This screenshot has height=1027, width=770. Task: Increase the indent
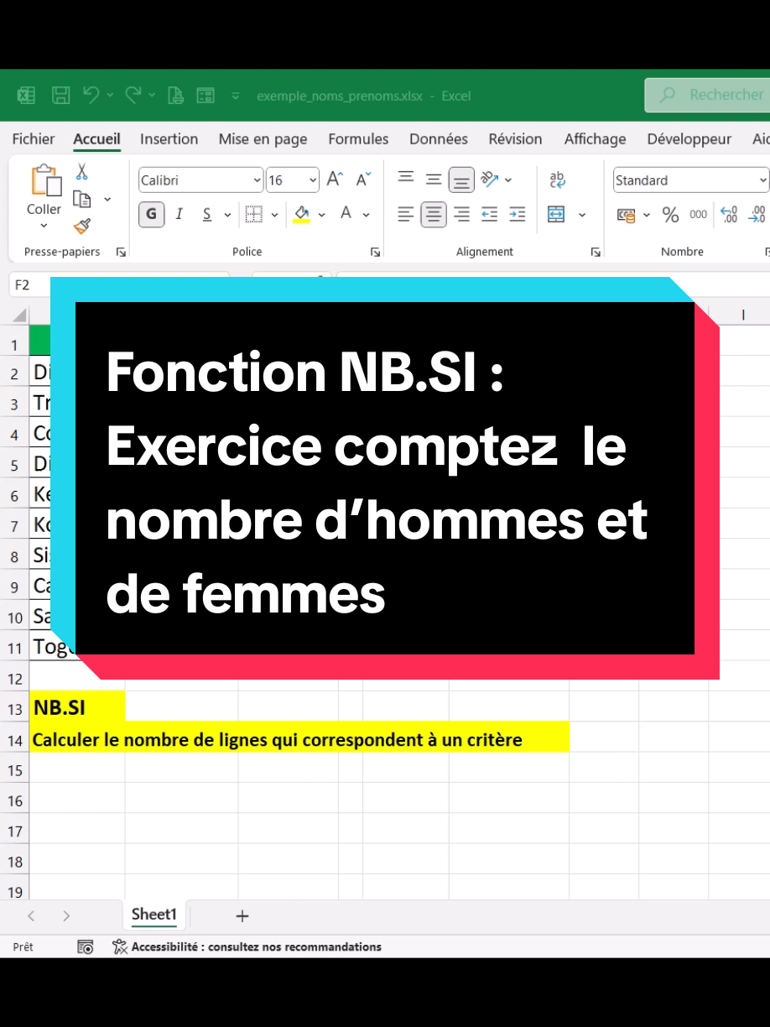pos(518,215)
